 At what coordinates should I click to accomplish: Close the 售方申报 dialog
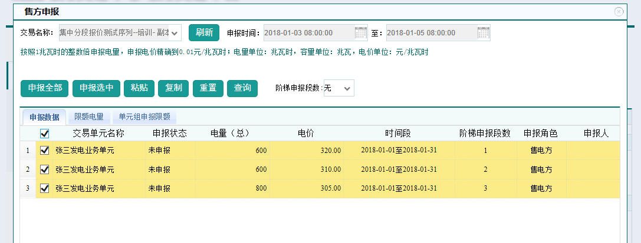point(619,11)
